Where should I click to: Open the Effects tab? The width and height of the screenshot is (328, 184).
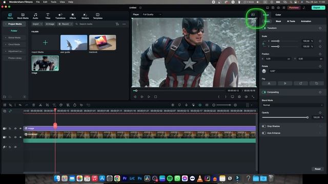(x=73, y=16)
